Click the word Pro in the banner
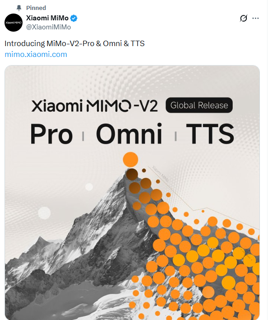This screenshot has width=268, height=320. [51, 134]
